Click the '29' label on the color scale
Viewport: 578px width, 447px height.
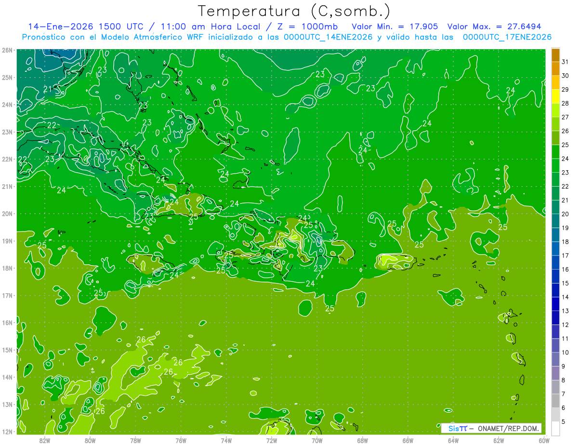(x=565, y=90)
